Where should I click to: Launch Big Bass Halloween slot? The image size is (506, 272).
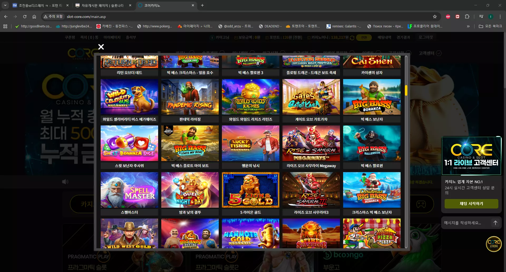click(x=372, y=143)
